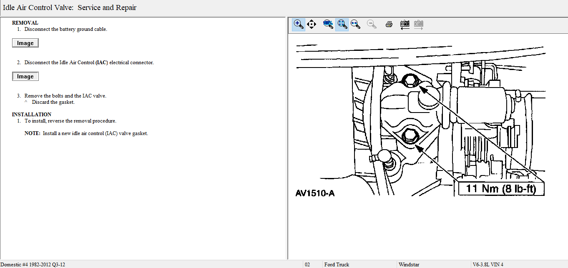Click the REMOVAL heading
Image resolution: width=568 pixels, height=268 pixels.
pos(25,23)
